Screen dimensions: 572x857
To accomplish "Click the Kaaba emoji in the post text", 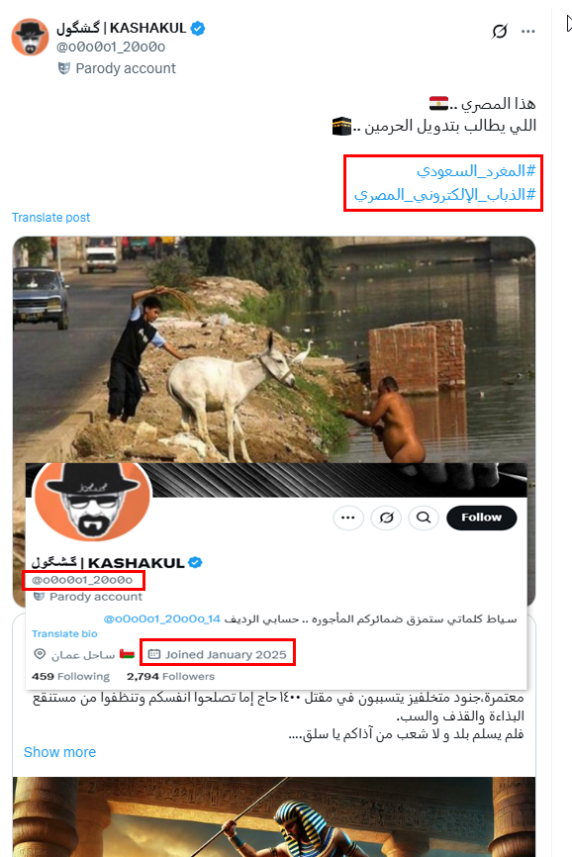I will point(342,127).
